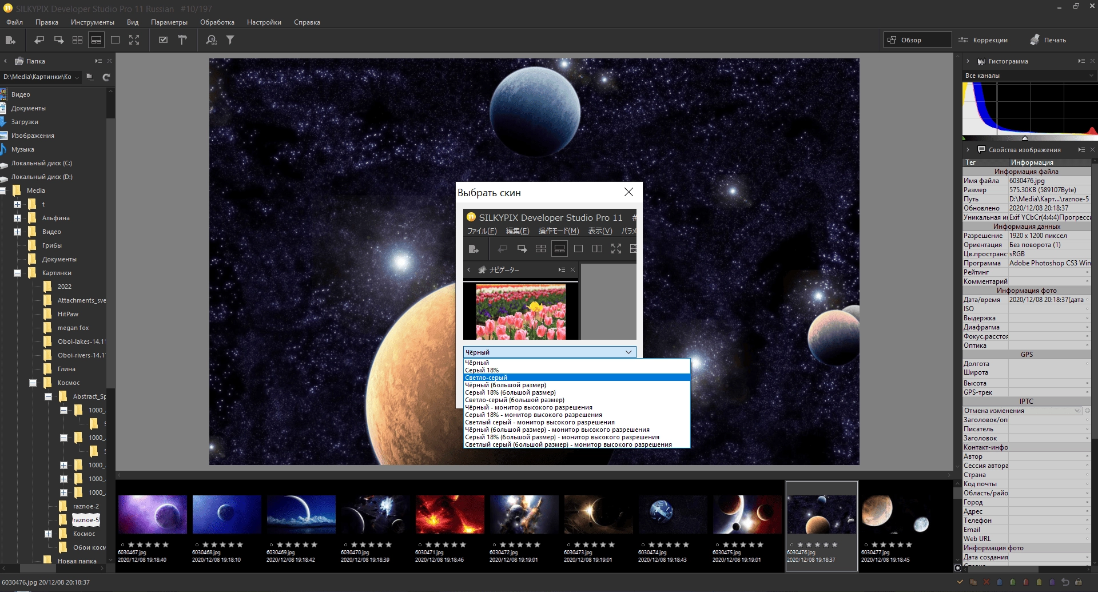Select the raznoe-2 folder
The width and height of the screenshot is (1098, 592).
pos(86,506)
